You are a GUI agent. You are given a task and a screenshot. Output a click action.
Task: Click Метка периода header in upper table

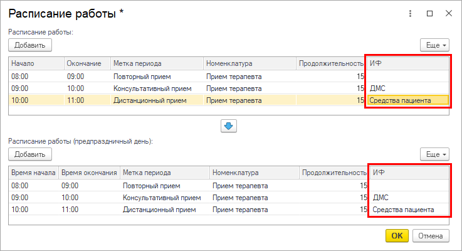tap(157, 63)
